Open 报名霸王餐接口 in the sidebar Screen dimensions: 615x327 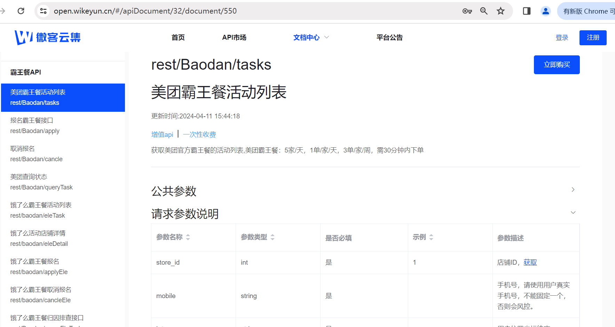click(x=63, y=126)
